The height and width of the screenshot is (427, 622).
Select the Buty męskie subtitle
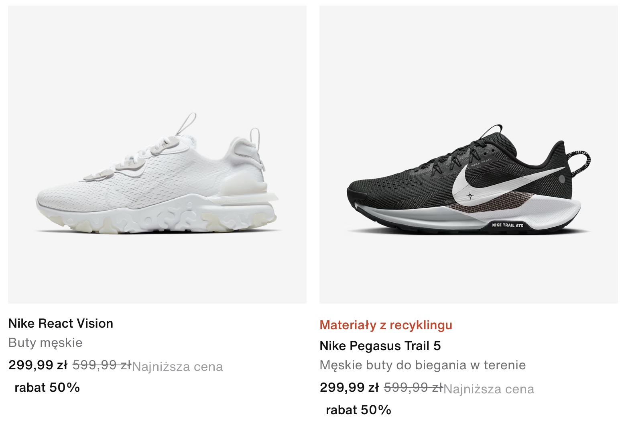(x=45, y=342)
